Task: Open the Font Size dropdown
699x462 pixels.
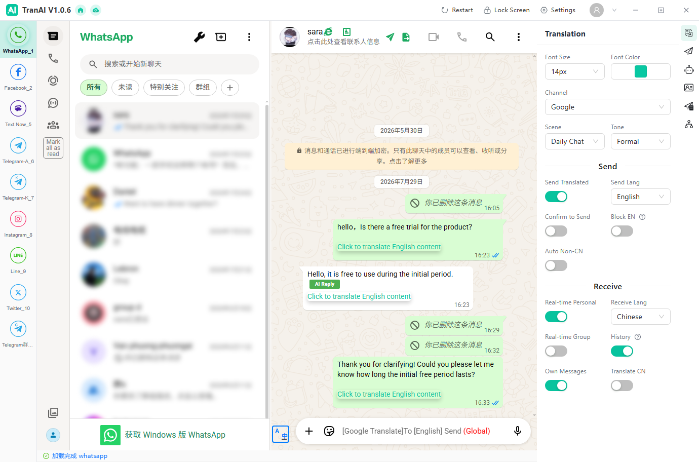Action: [575, 71]
